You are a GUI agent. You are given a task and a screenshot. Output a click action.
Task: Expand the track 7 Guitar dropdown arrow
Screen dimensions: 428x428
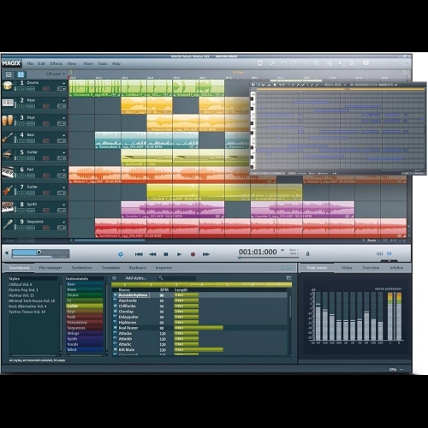[x=64, y=187]
